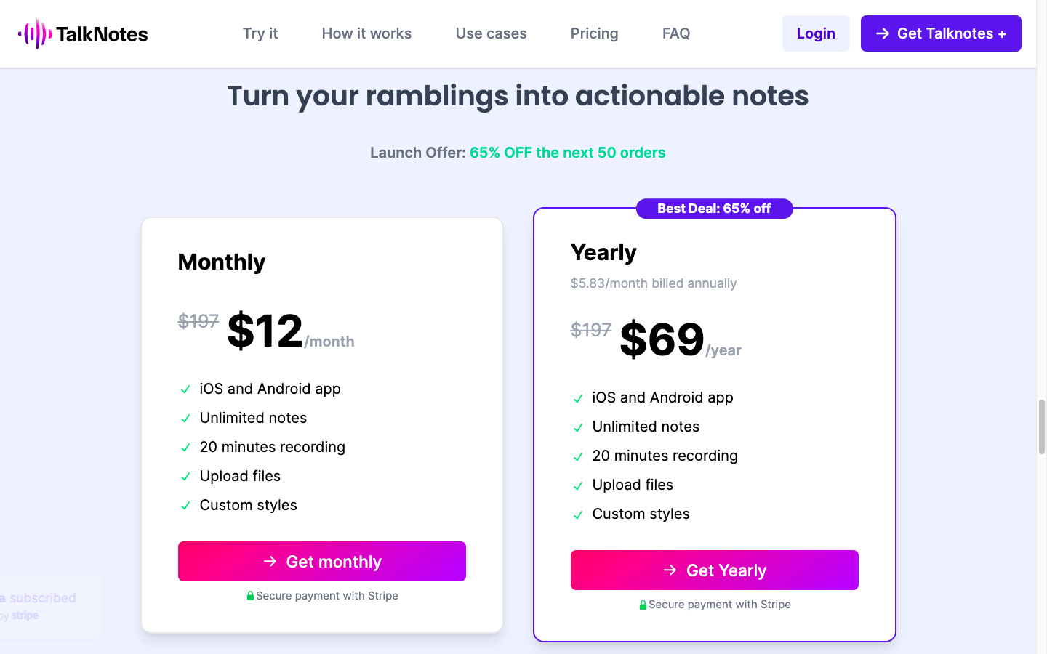Click the arrow icon inside Get monthly button

(x=270, y=562)
